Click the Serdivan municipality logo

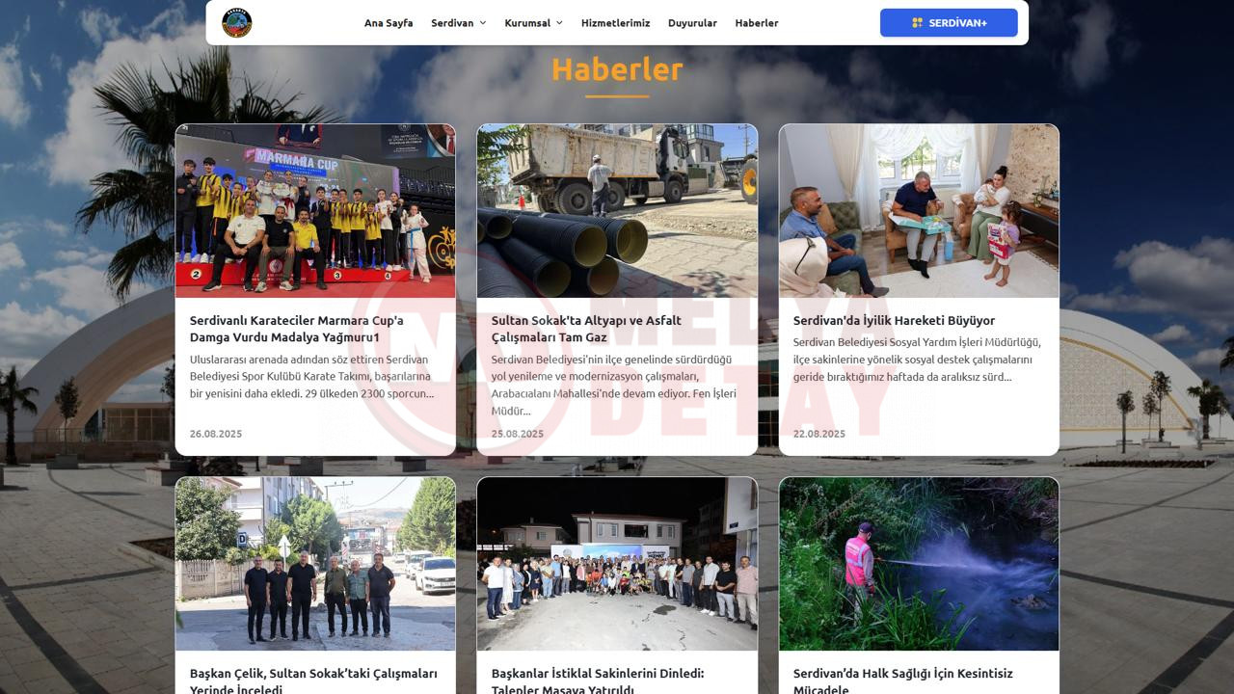pyautogui.click(x=236, y=22)
